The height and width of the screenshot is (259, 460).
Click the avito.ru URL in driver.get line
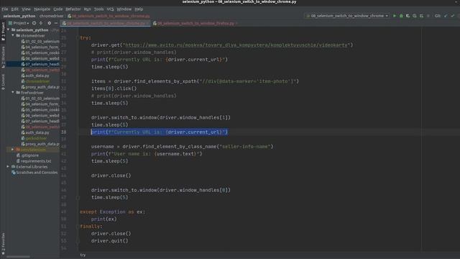[x=236, y=45]
